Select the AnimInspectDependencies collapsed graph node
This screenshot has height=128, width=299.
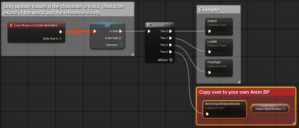(x=225, y=109)
